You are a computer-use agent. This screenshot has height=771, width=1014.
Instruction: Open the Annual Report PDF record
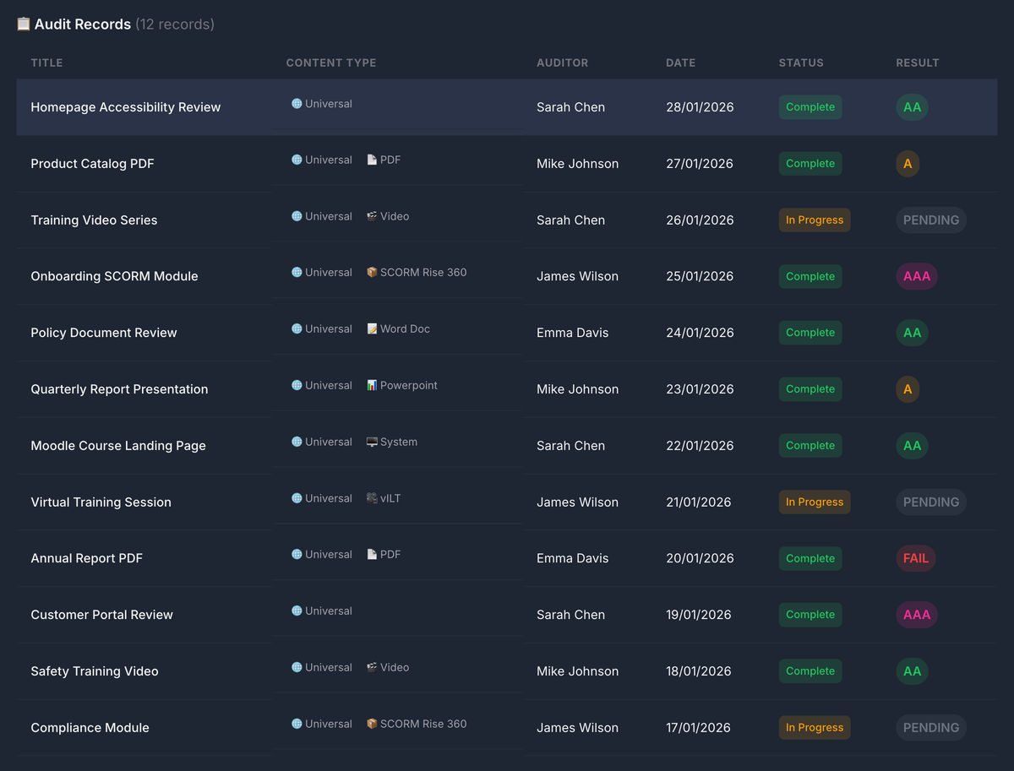(x=86, y=558)
